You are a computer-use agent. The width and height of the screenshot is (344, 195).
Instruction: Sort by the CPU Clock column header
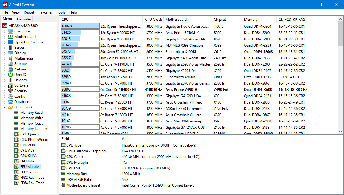click(153, 20)
